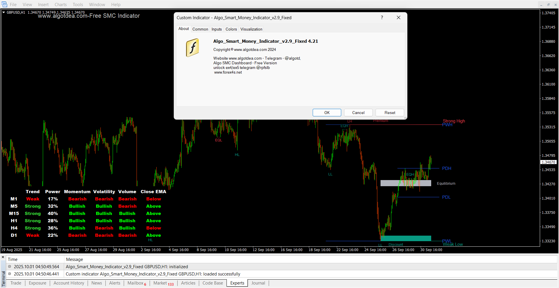Open the Charts menu
Viewport: 559px width, 288px height.
click(x=61, y=5)
